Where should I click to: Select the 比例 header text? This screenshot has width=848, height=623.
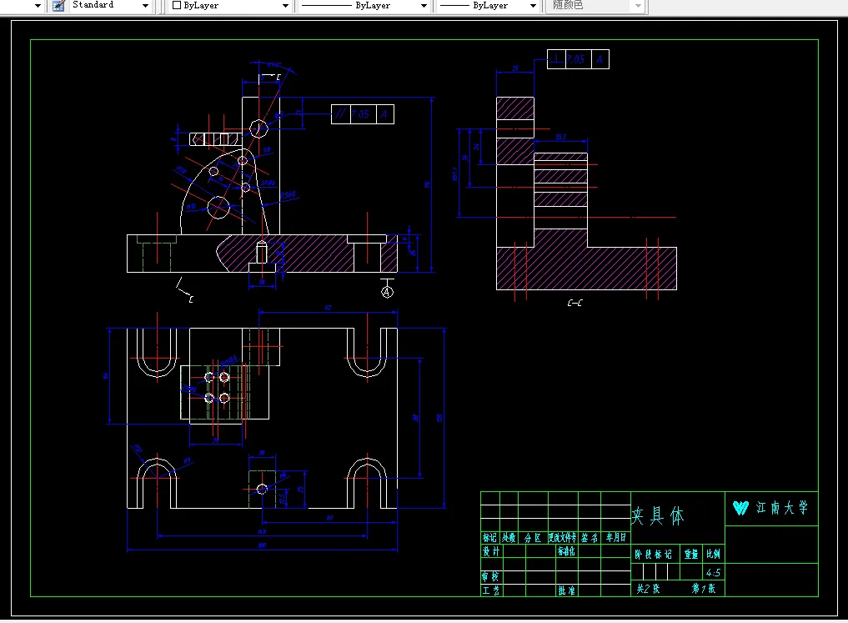point(713,555)
